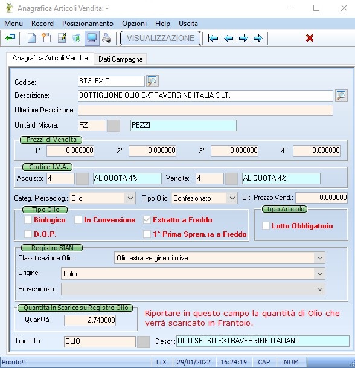Click the printer icon in toolbar
This screenshot has width=355, height=368.
(x=107, y=38)
